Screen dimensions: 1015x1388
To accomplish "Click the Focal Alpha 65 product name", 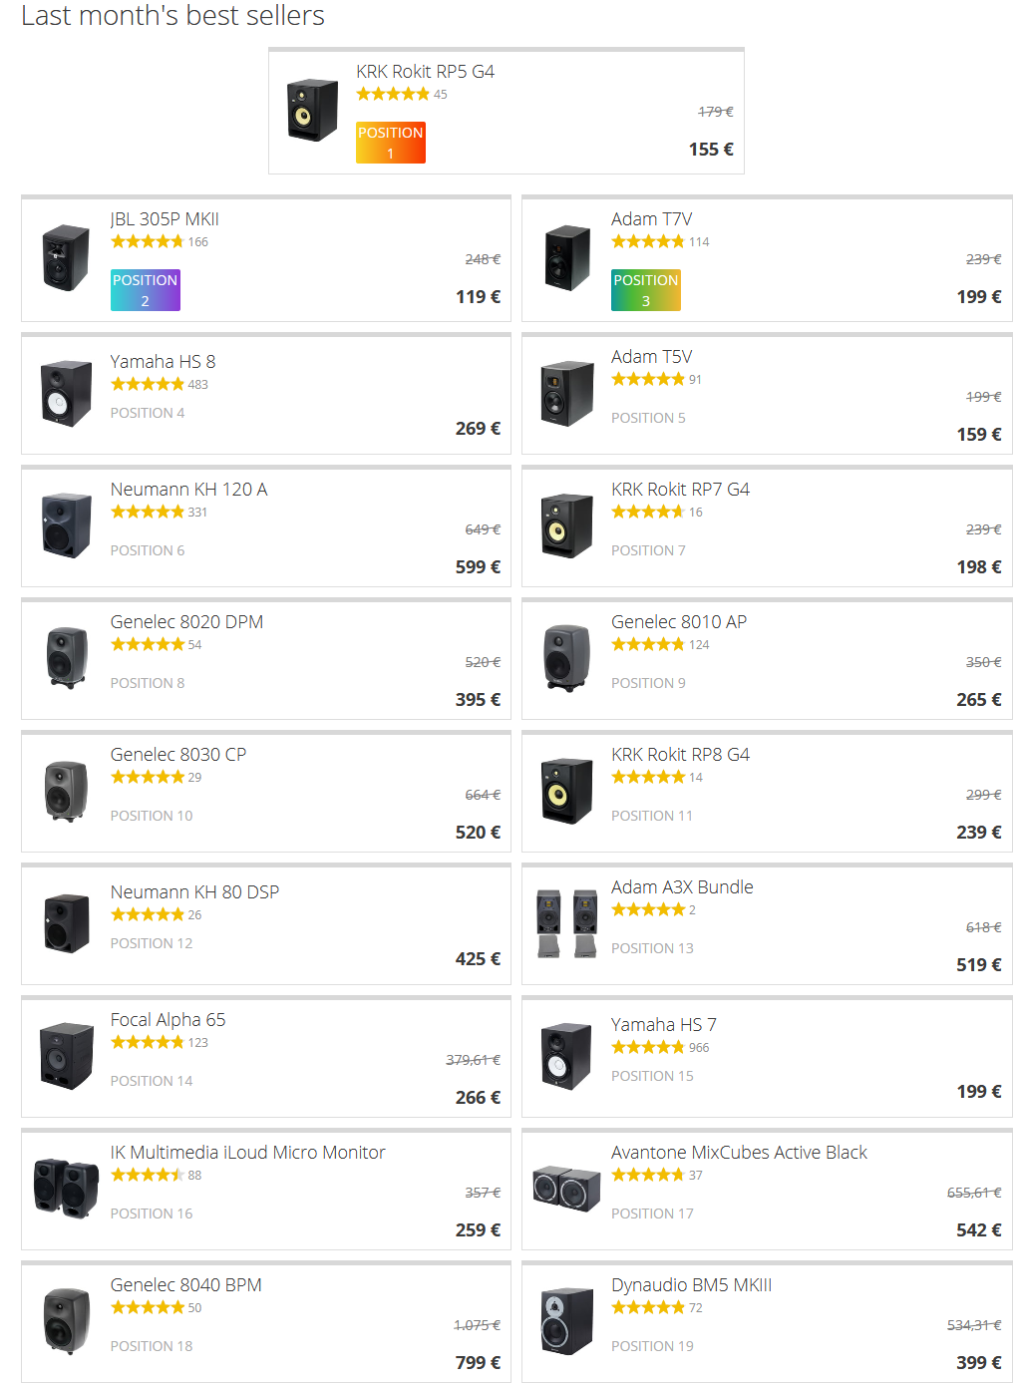I will click(x=168, y=1020).
